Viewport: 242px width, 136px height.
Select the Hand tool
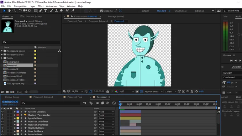[x=9, y=11]
